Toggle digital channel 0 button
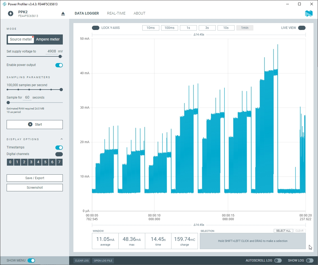318x265 pixels. tap(10, 162)
